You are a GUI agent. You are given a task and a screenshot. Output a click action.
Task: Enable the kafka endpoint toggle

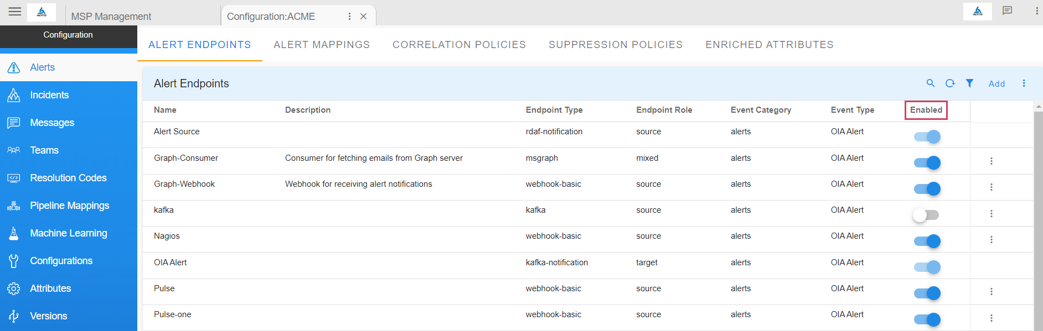click(926, 215)
